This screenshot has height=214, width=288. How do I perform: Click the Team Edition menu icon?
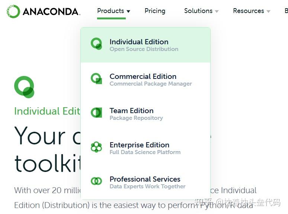[x=96, y=112]
